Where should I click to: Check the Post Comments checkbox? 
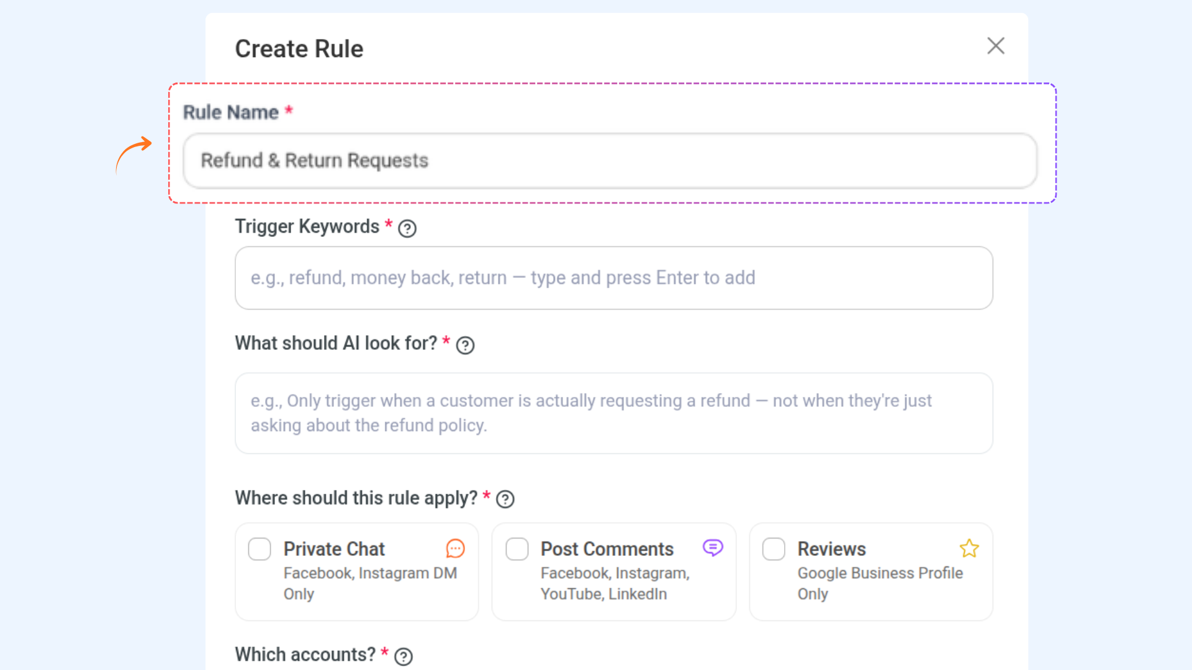[517, 549]
